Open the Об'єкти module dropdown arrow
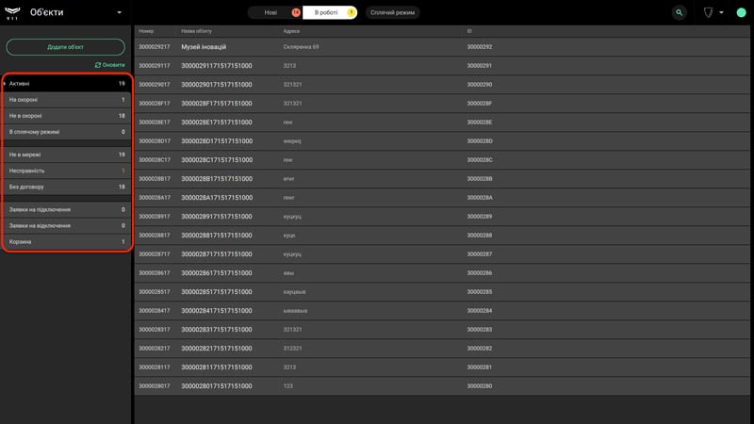Viewport: 754px width, 424px height. point(120,12)
